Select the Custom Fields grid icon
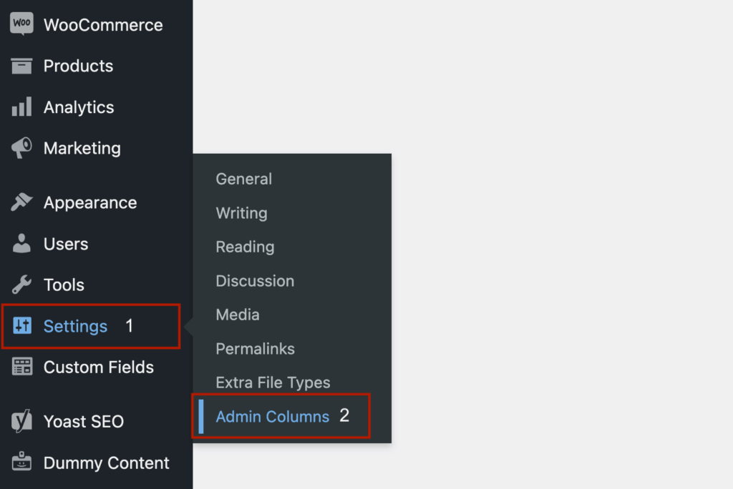The width and height of the screenshot is (733, 489). coord(21,367)
